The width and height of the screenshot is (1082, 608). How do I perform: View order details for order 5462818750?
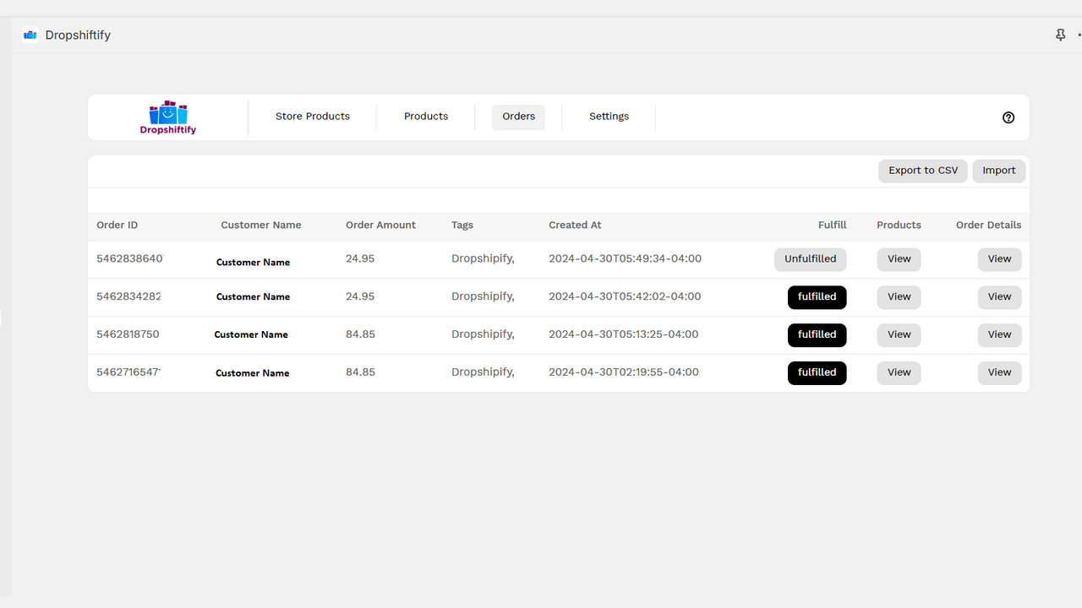click(x=999, y=334)
